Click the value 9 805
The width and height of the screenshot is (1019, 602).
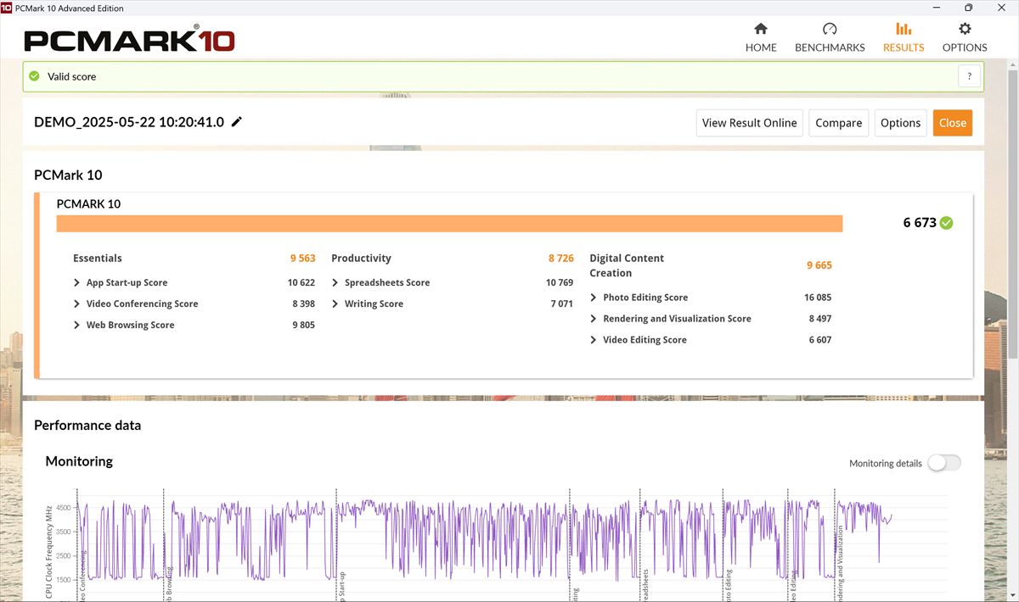pos(304,325)
